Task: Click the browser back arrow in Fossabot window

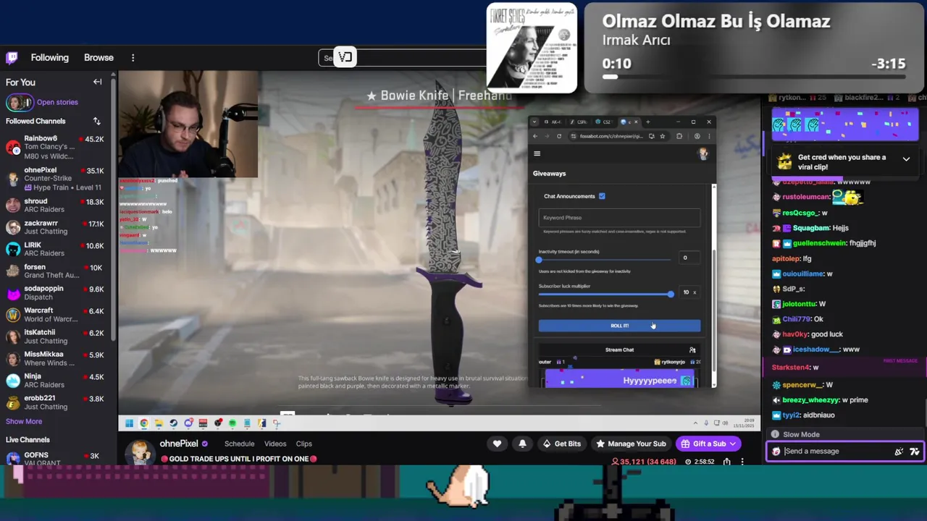Action: tap(535, 136)
